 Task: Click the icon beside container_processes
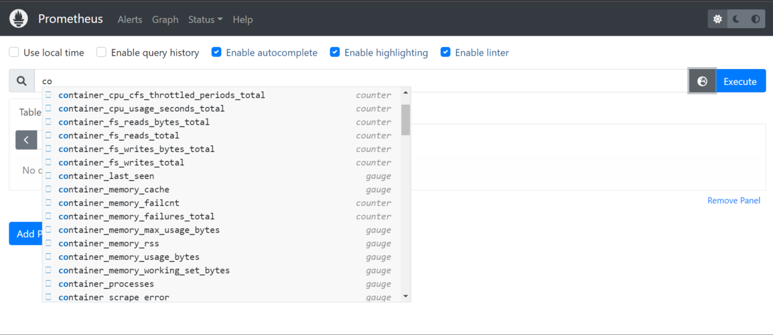point(48,283)
